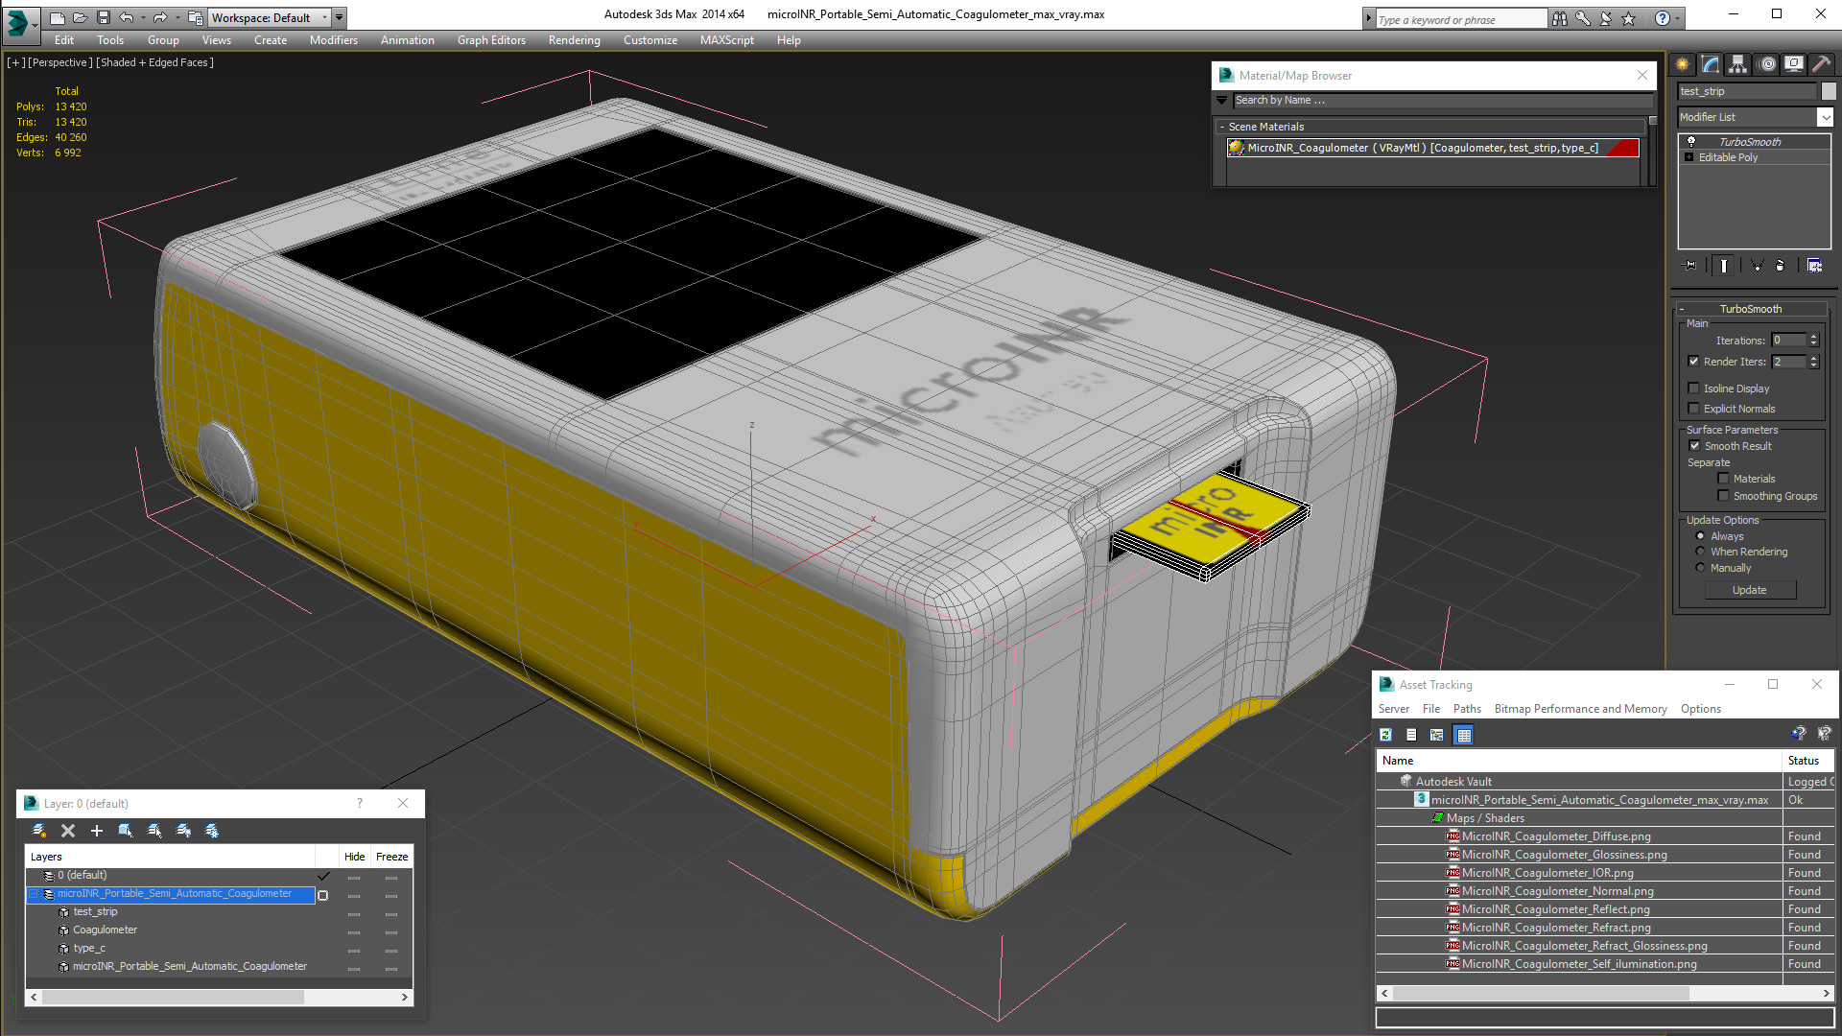Refresh the Asset Tracking list icon

(x=1385, y=735)
